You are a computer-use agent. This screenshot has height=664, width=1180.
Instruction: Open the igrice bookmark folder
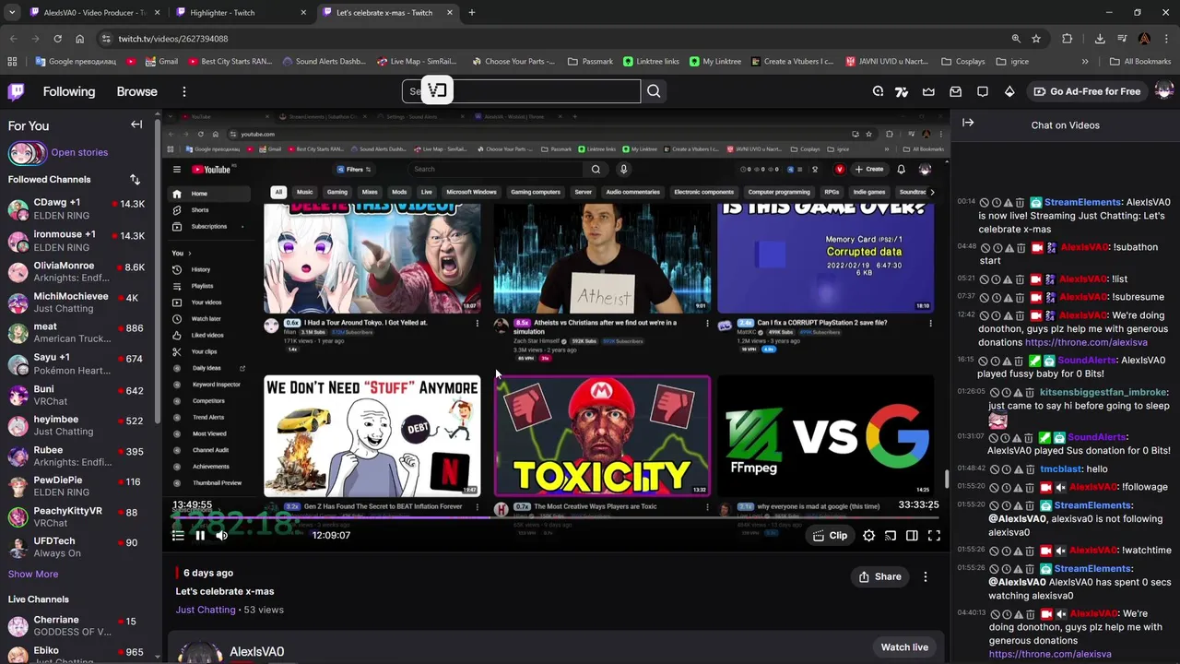coord(1011,61)
